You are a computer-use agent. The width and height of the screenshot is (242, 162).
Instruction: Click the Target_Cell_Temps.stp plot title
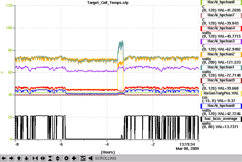point(108,3)
